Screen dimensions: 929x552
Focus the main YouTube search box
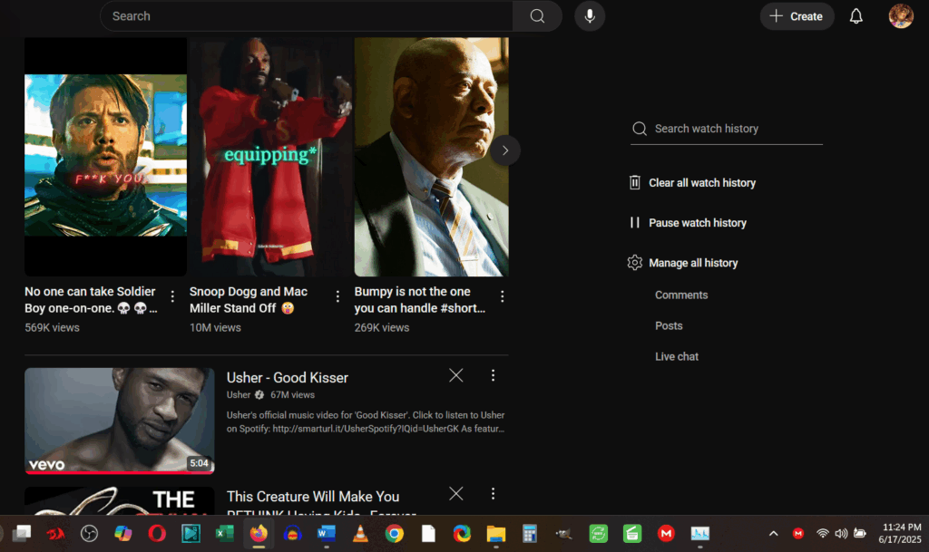click(307, 16)
